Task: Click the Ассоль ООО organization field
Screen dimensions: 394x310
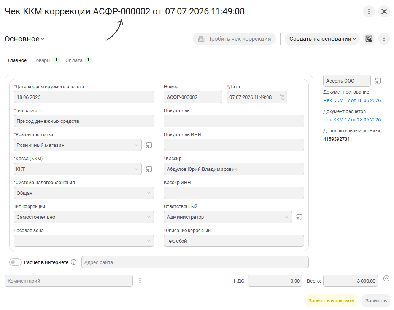Action: [347, 81]
